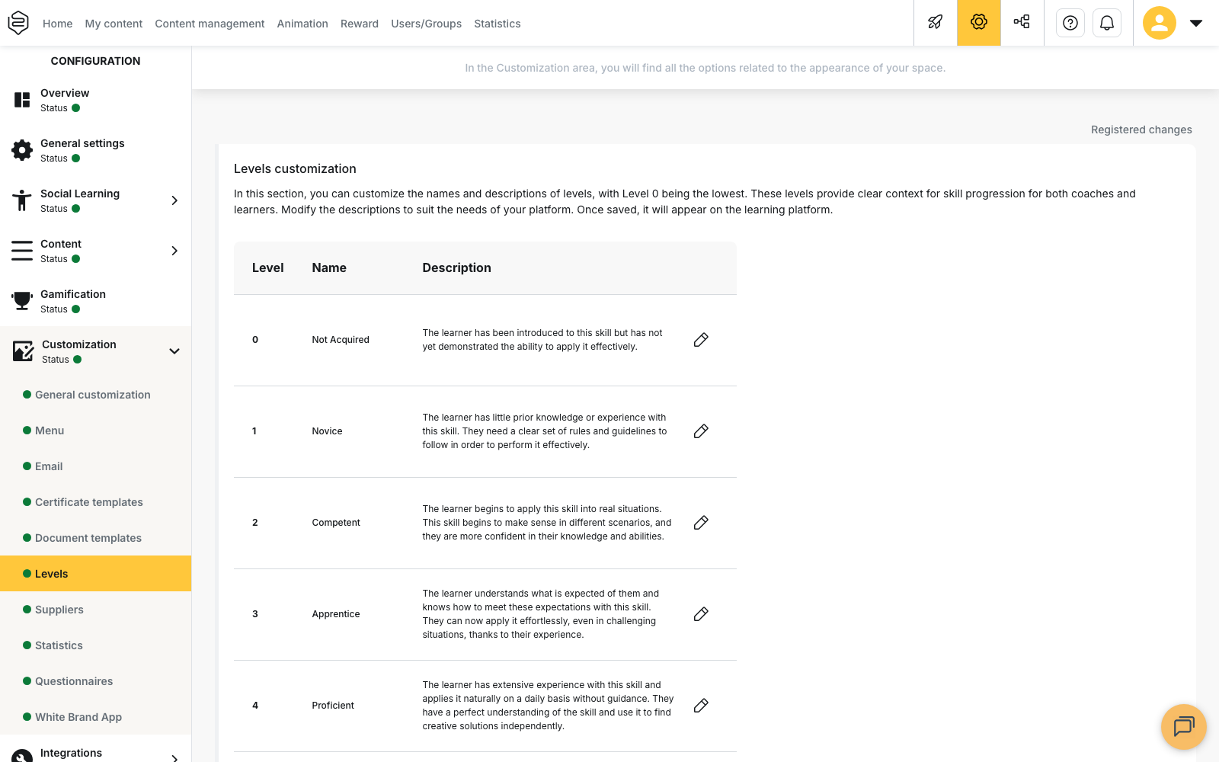This screenshot has width=1219, height=762.
Task: Expand the Integrations section chevron
Action: pos(174,757)
